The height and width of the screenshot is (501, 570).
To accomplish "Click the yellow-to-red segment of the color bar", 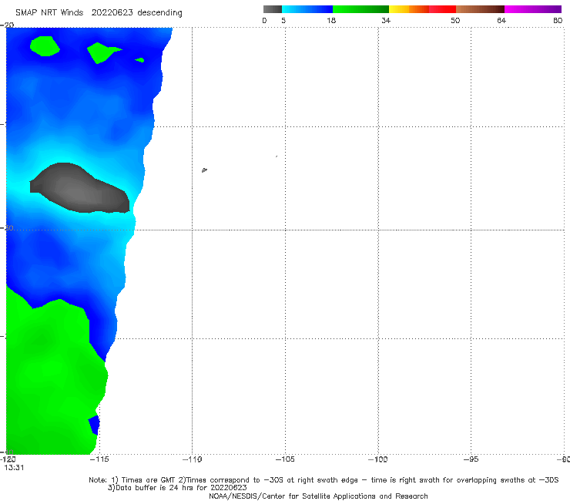I will tap(422, 9).
